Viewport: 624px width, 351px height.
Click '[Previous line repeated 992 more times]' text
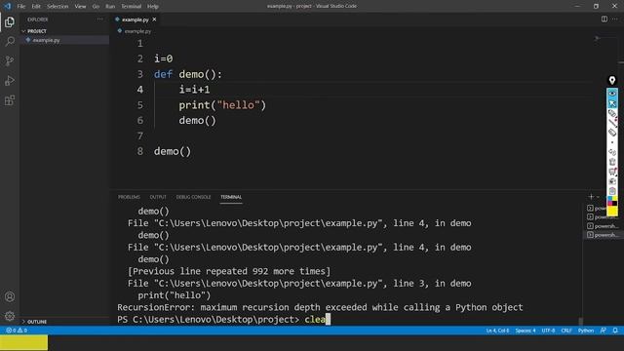pos(229,271)
